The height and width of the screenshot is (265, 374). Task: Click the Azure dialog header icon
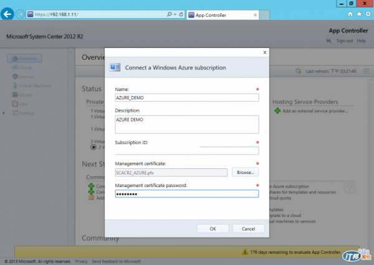coord(115,67)
